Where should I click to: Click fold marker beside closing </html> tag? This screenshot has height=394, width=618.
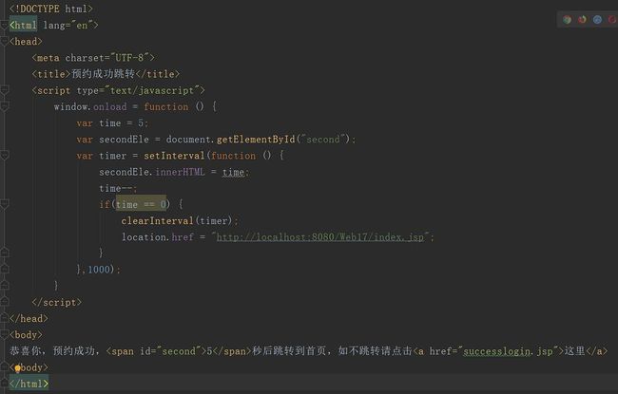coord(5,384)
